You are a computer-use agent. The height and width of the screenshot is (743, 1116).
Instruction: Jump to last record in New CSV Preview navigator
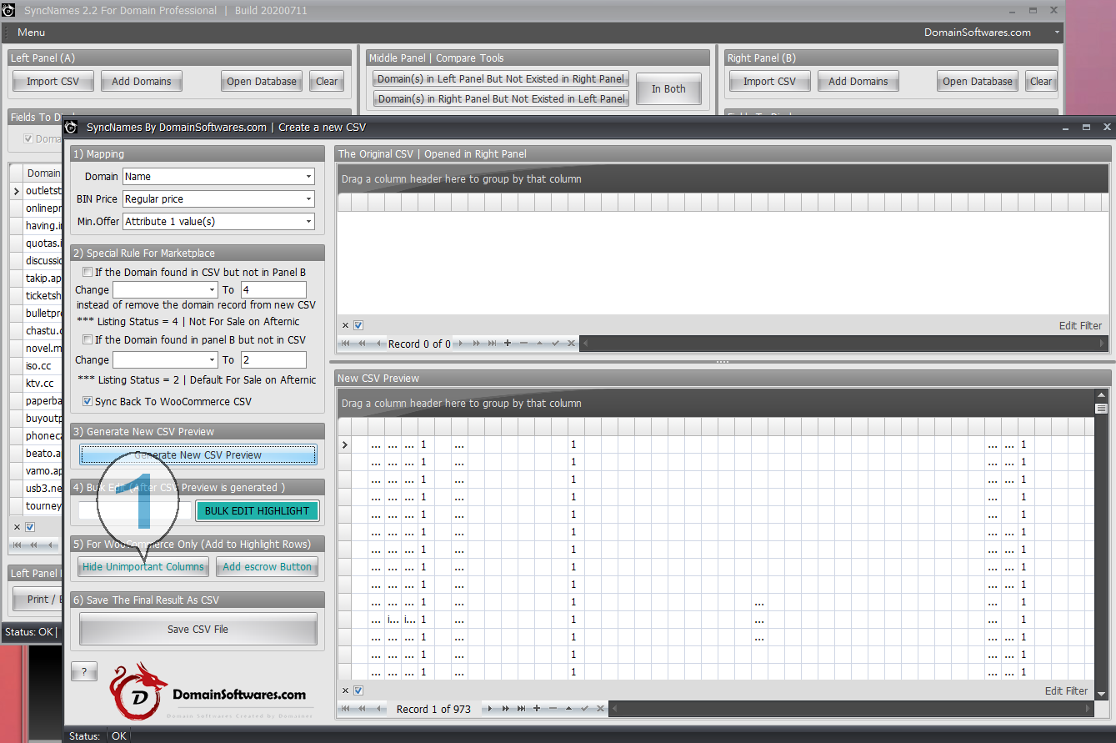pyautogui.click(x=521, y=709)
